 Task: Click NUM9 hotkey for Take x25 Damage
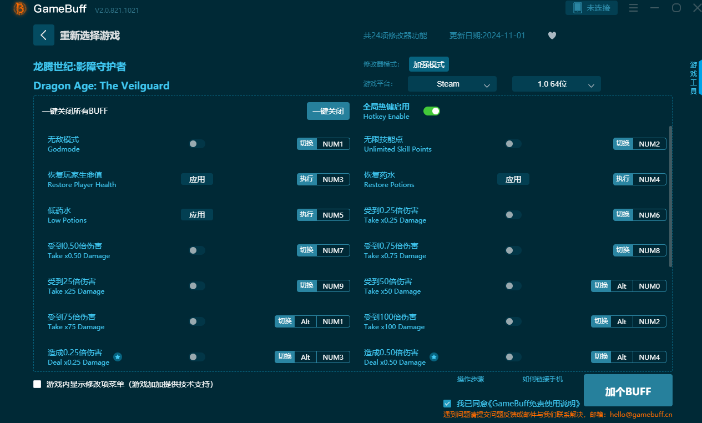[333, 286]
